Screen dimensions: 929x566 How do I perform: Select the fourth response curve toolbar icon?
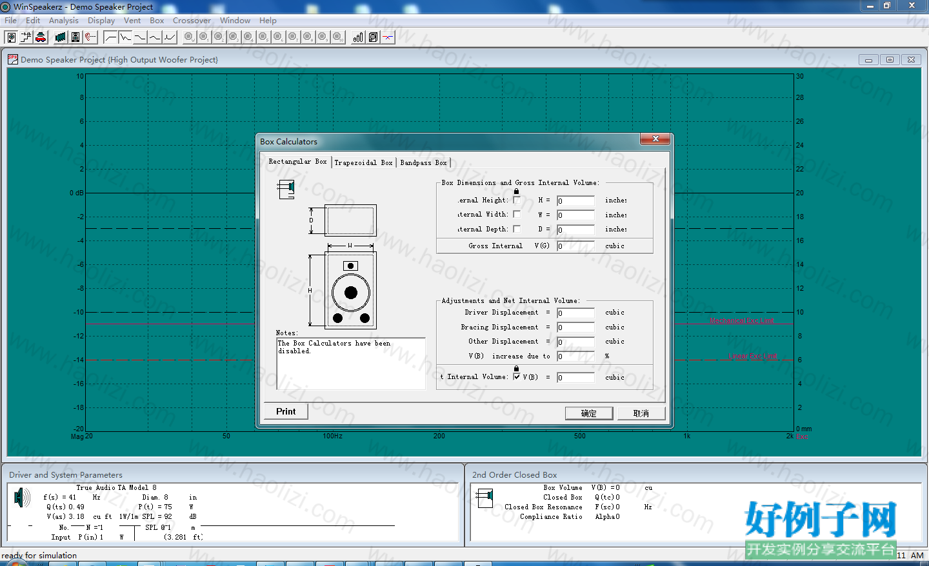tap(155, 37)
